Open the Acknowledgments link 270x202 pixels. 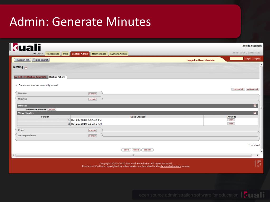click(x=171, y=166)
